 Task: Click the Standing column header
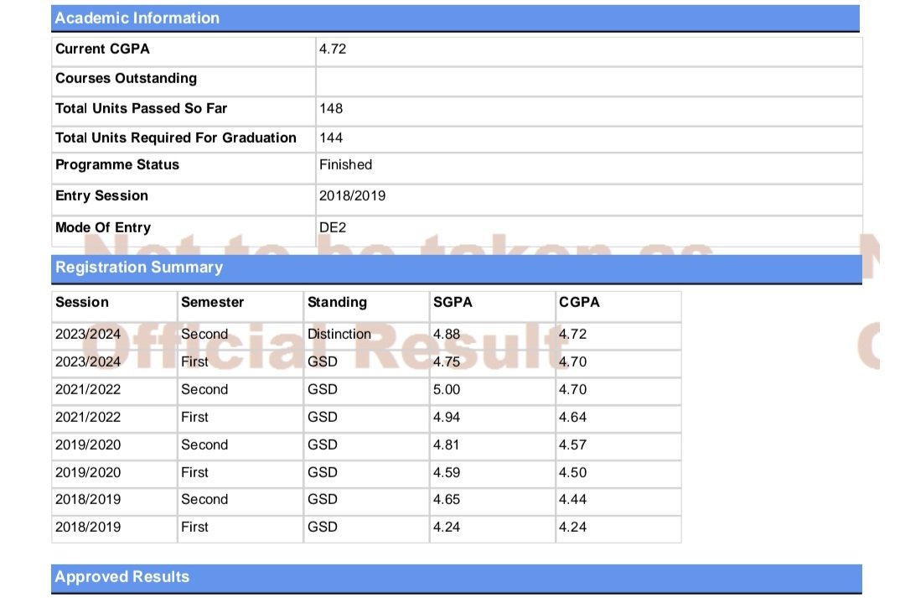(337, 302)
